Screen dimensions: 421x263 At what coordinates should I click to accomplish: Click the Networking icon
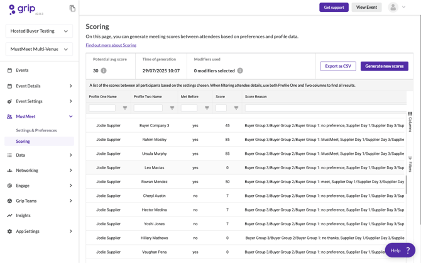point(9,171)
